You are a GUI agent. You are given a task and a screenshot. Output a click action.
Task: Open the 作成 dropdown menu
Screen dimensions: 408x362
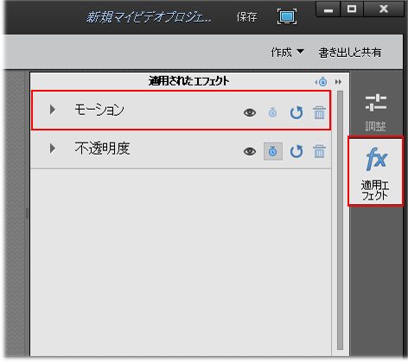[287, 52]
